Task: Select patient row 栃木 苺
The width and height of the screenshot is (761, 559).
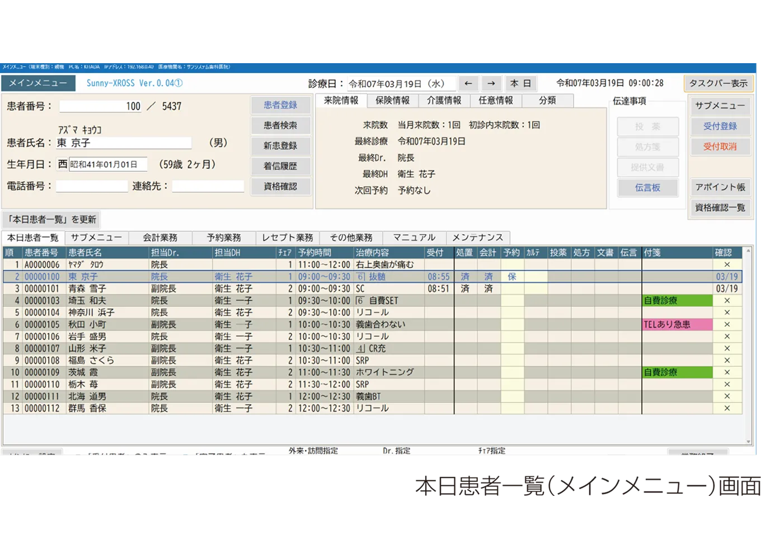Action: pos(372,385)
